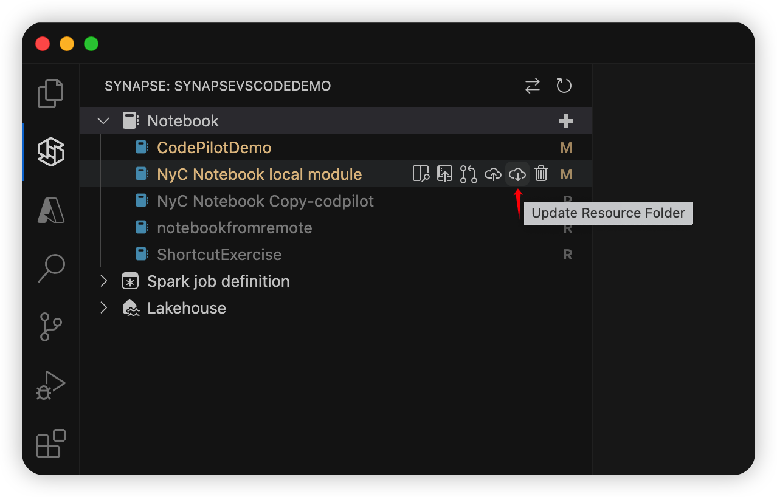Open the Source Control view

point(51,326)
